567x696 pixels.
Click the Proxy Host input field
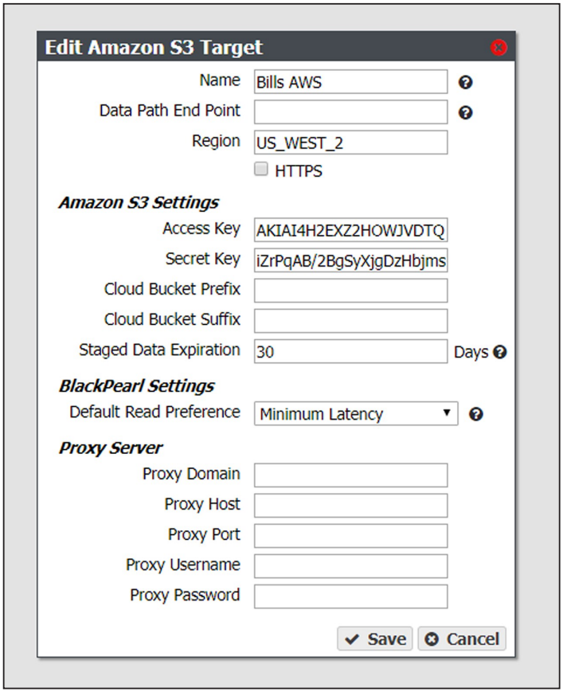[x=350, y=506]
